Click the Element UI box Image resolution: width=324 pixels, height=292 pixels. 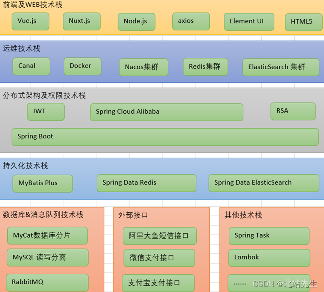click(249, 22)
